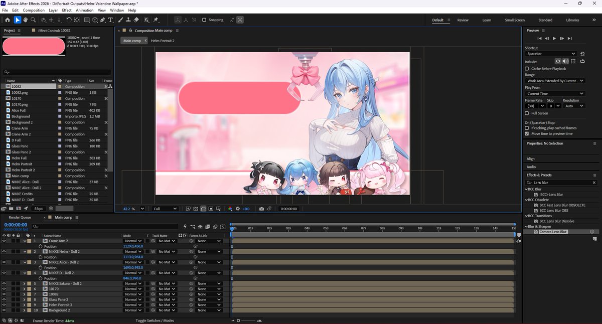Hide the Glass Pane 2 layer
Image resolution: width=602 pixels, height=324 pixels.
pos(4,299)
